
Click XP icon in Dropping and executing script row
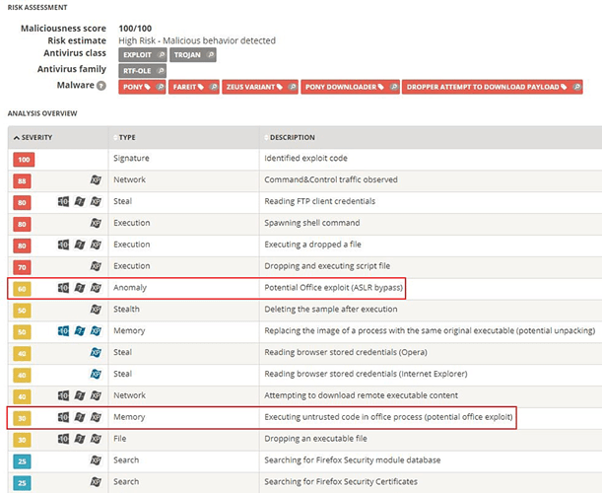click(96, 266)
